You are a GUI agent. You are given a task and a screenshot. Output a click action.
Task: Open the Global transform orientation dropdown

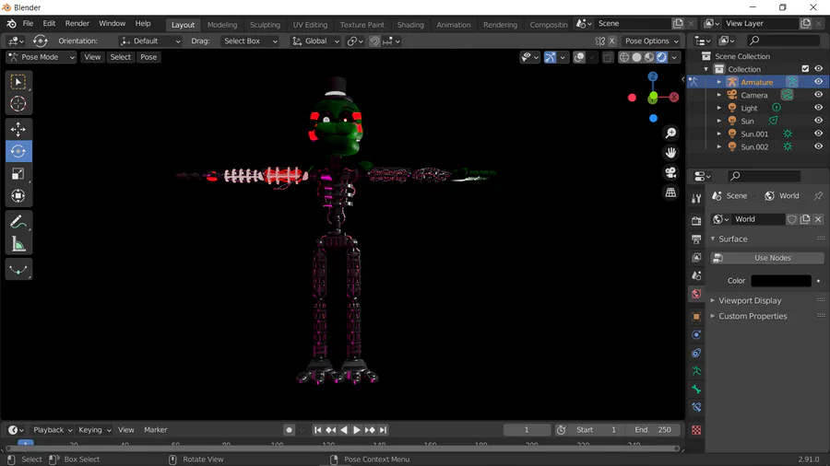point(315,41)
